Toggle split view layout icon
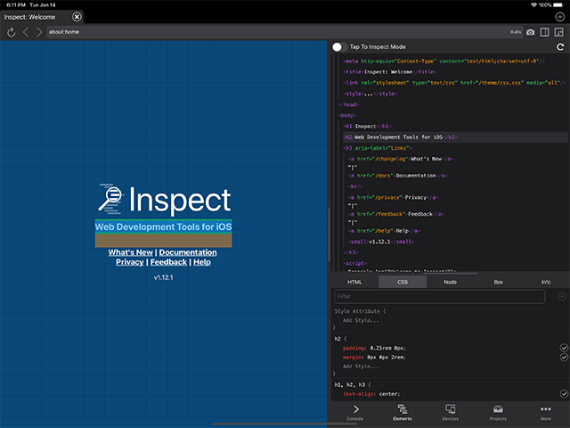The width and height of the screenshot is (570, 428). pos(544,32)
